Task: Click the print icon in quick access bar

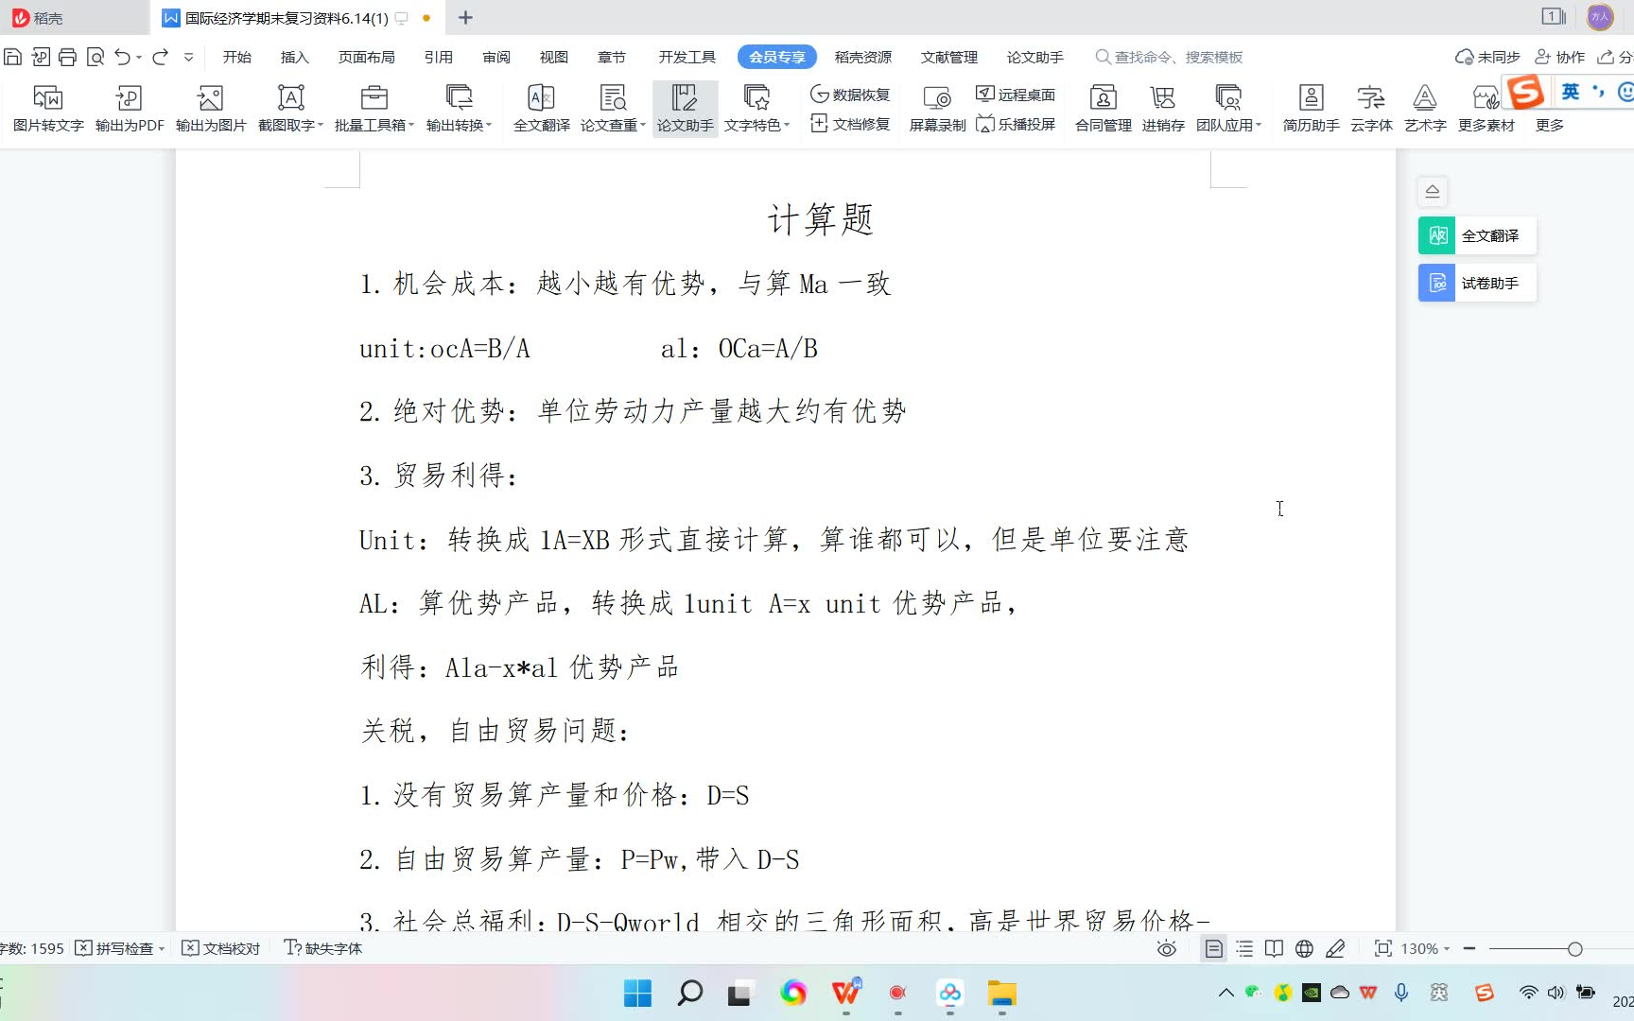Action: pos(67,57)
